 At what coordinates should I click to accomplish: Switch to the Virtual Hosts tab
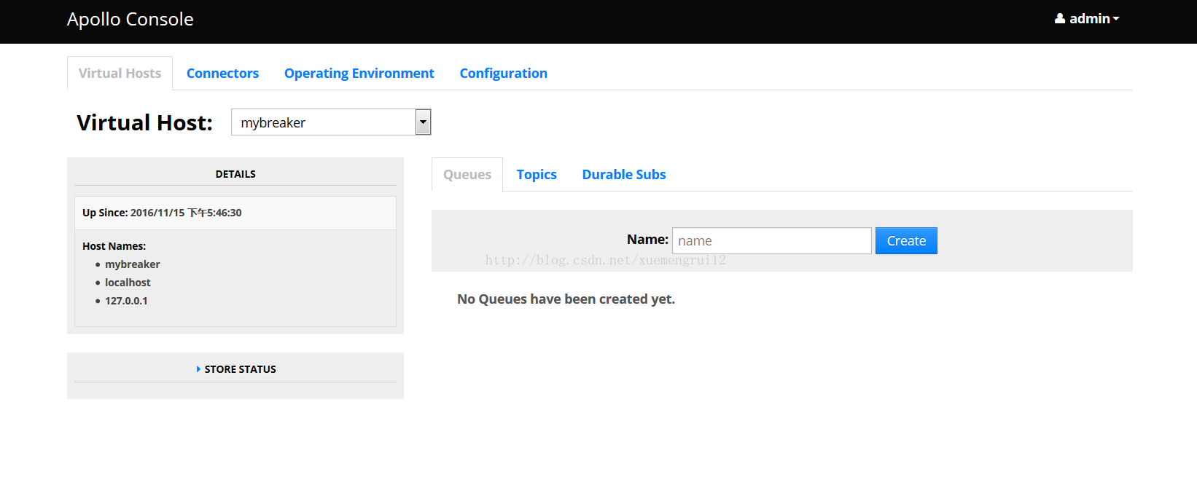coord(120,74)
